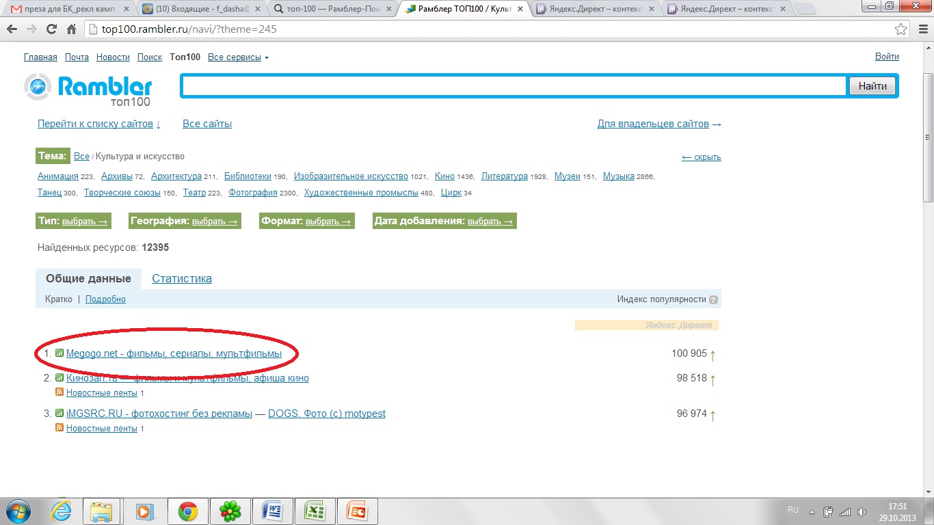934x525 pixels.
Task: Click the Все theme link
Action: (81, 157)
